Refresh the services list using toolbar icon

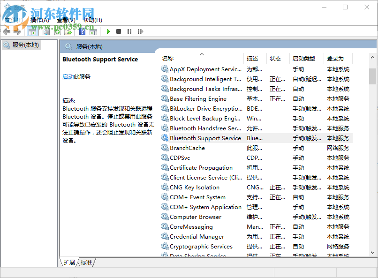point(57,31)
